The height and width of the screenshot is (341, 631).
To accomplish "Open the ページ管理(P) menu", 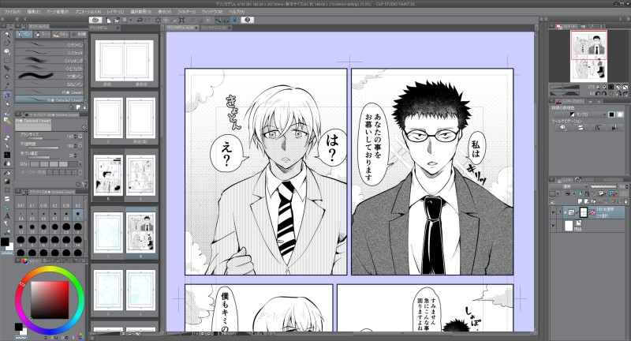I will pyautogui.click(x=58, y=12).
